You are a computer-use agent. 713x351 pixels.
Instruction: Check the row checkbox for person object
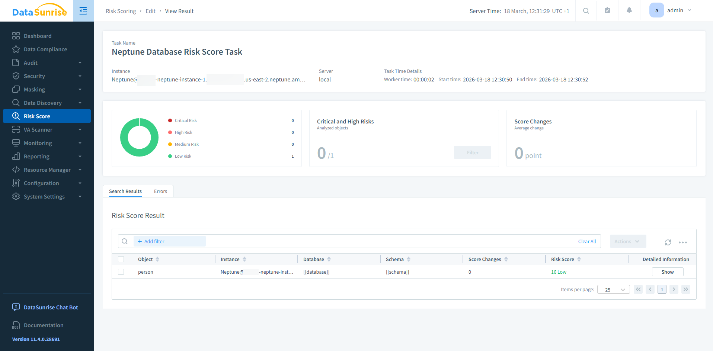[x=121, y=272]
